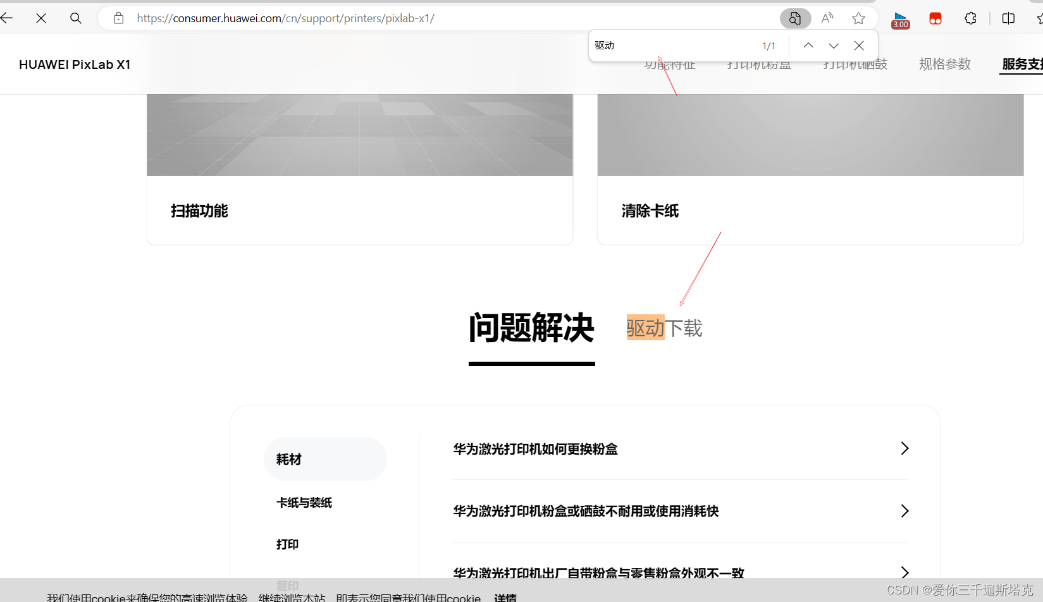The width and height of the screenshot is (1043, 602).
Task: Activate the Read aloud icon
Action: pos(827,18)
